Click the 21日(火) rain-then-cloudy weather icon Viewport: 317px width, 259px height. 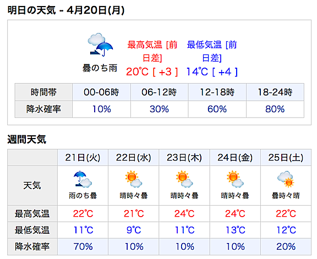83,179
